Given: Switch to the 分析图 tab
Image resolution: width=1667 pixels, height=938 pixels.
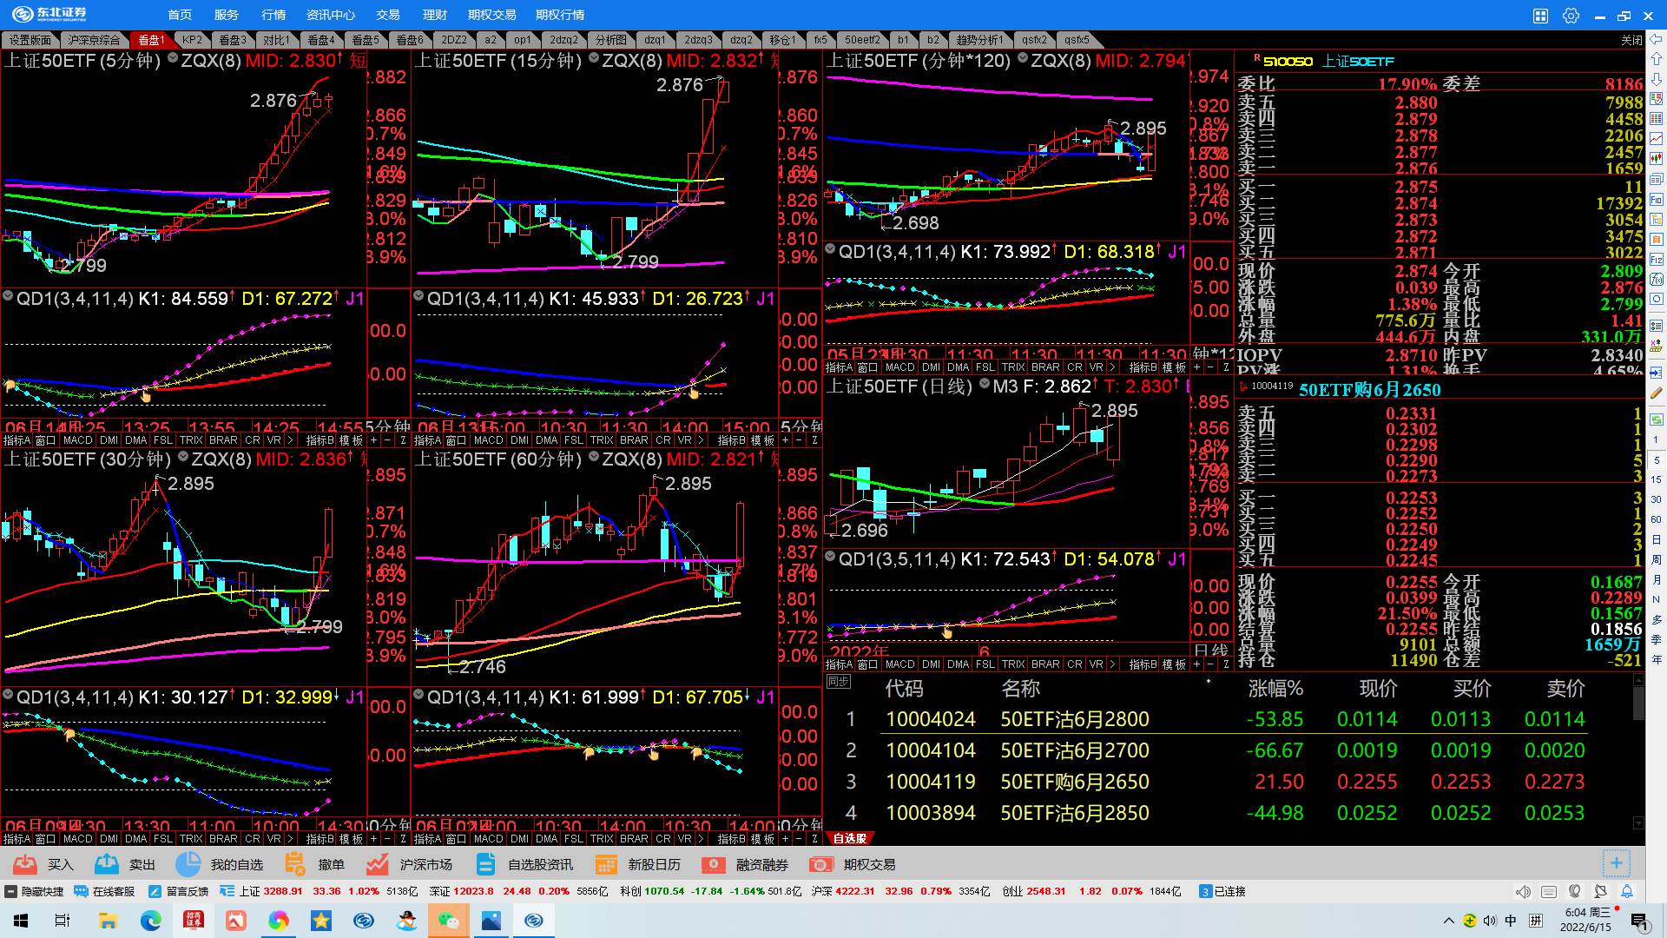Looking at the screenshot, I should (x=610, y=40).
